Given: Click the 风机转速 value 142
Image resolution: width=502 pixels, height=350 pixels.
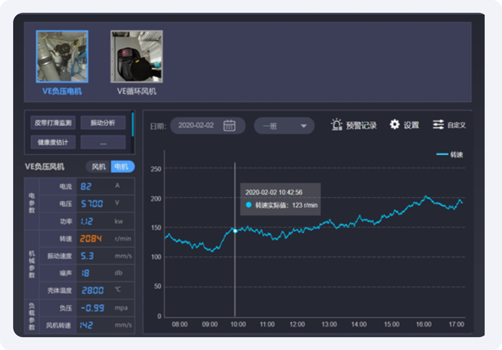Looking at the screenshot, I should click(87, 325).
